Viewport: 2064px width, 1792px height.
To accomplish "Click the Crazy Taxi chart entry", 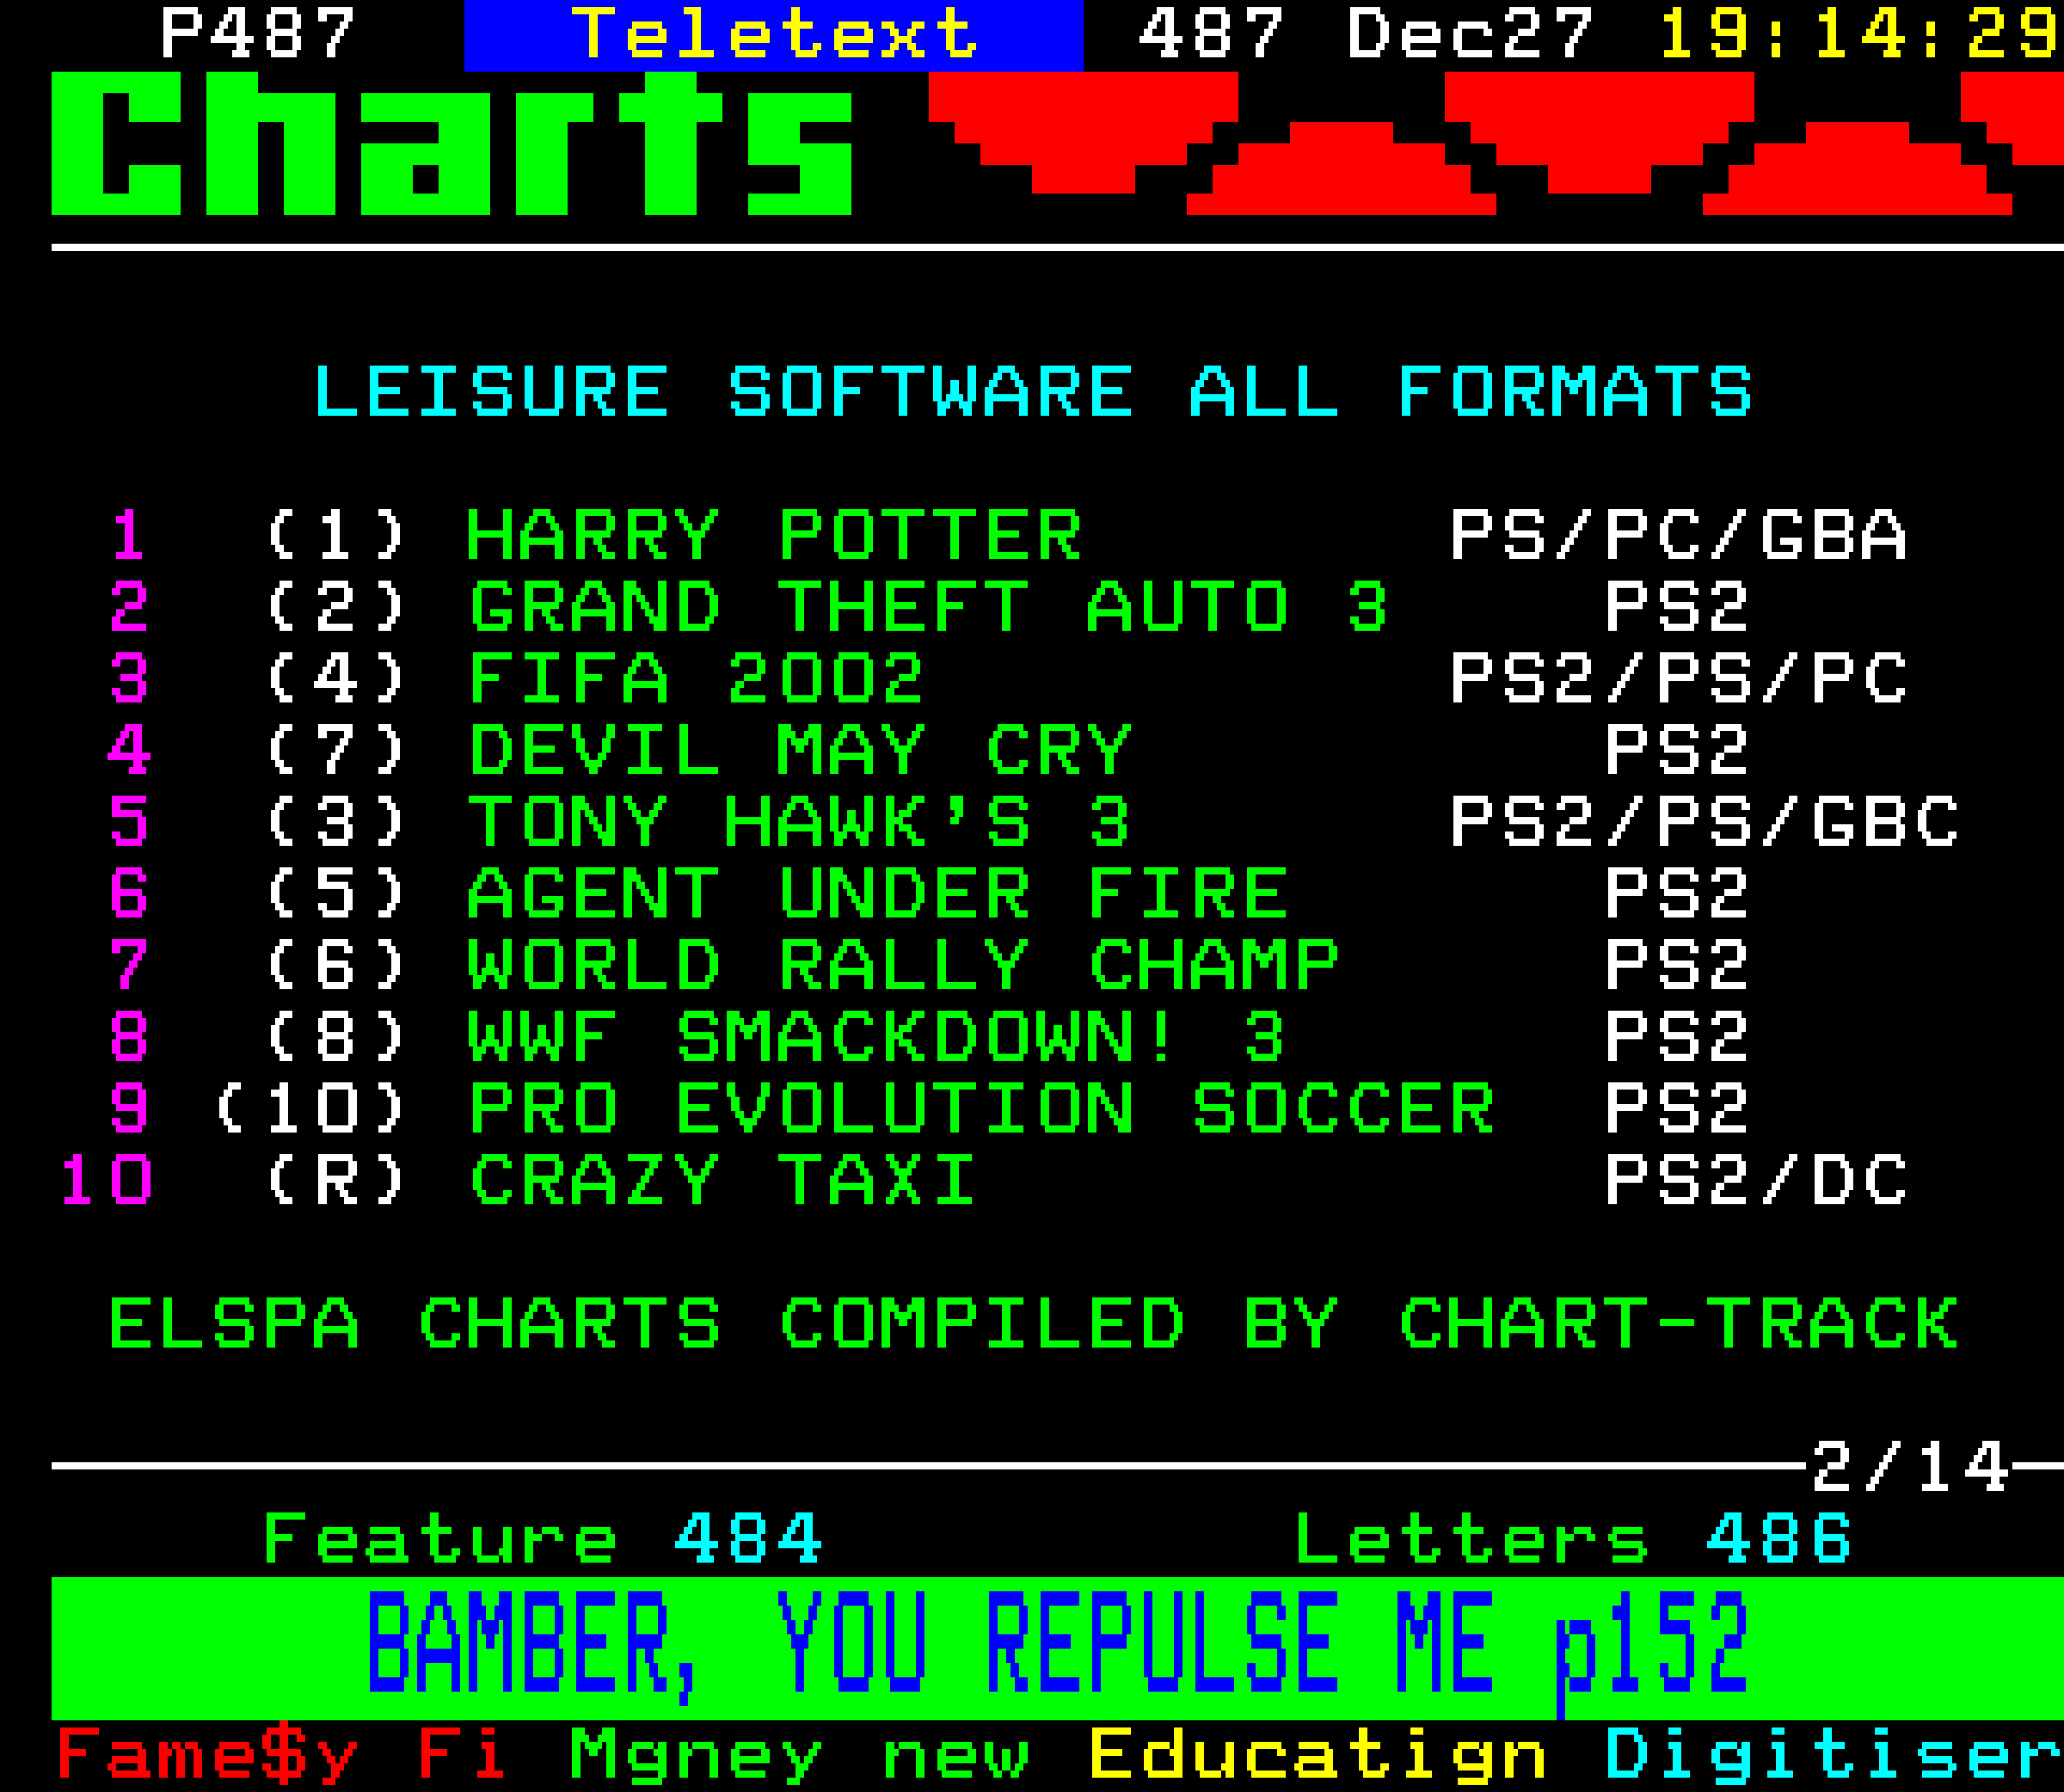I will 721,1180.
